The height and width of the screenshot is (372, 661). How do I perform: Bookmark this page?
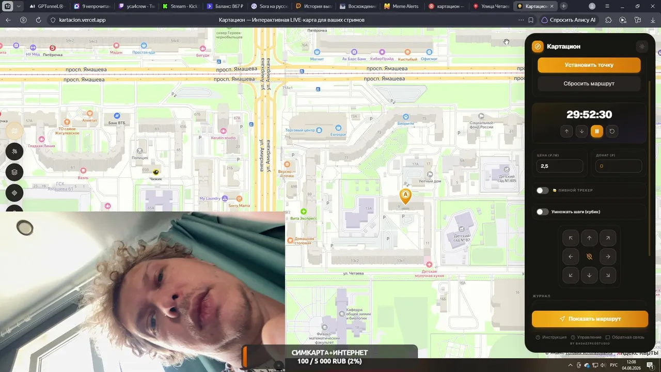pos(531,20)
